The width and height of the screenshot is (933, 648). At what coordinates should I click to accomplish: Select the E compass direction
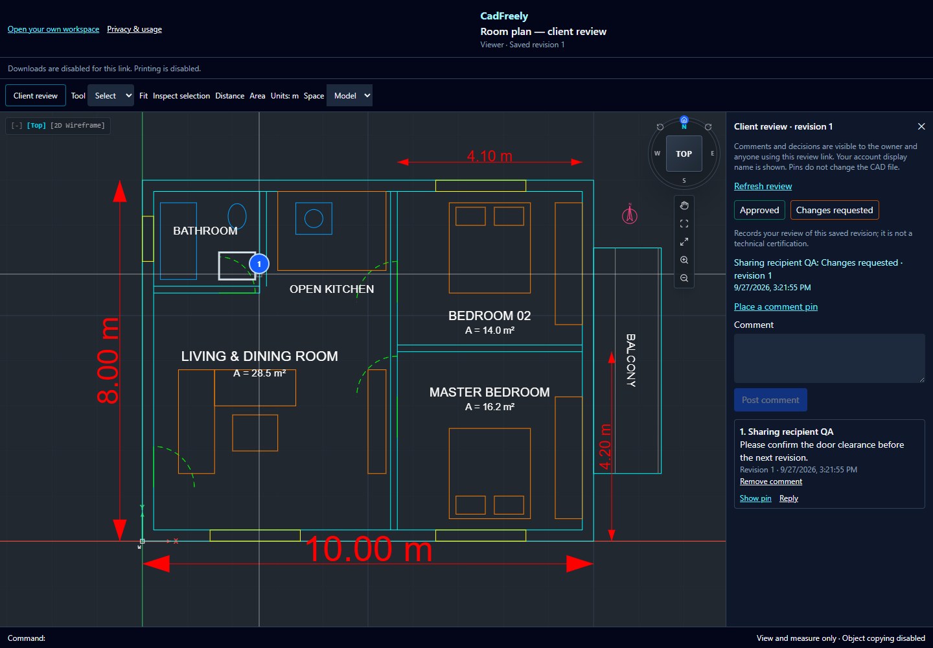point(712,154)
